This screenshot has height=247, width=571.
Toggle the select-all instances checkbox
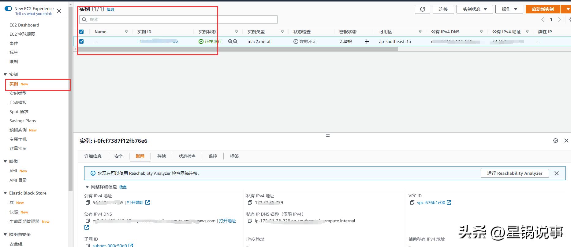pos(81,32)
